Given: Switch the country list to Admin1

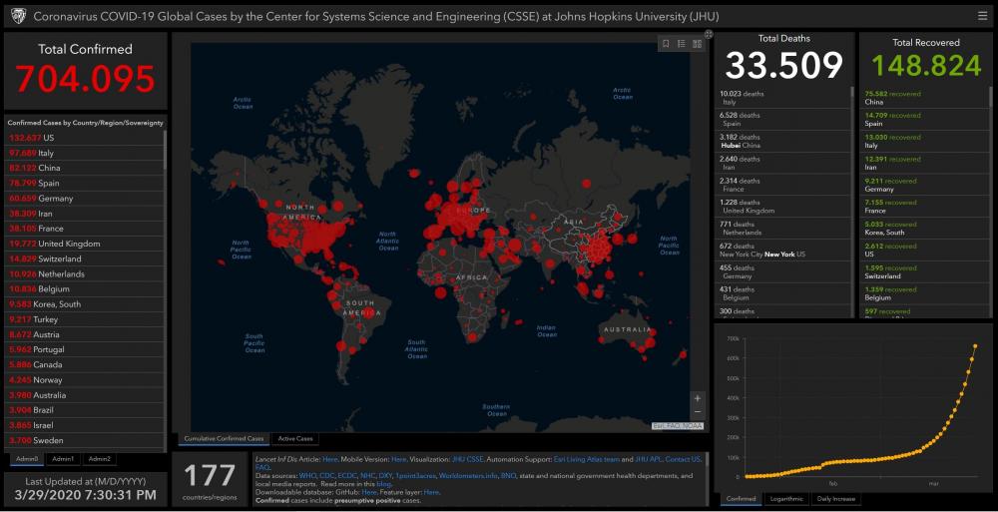Looking at the screenshot, I should point(63,458).
